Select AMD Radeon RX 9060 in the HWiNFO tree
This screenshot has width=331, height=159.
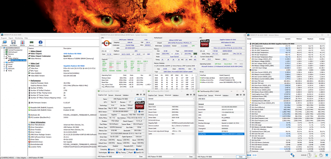pyautogui.click(x=18, y=60)
